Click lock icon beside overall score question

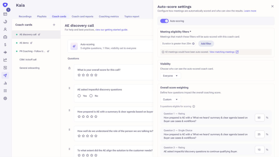69,68
